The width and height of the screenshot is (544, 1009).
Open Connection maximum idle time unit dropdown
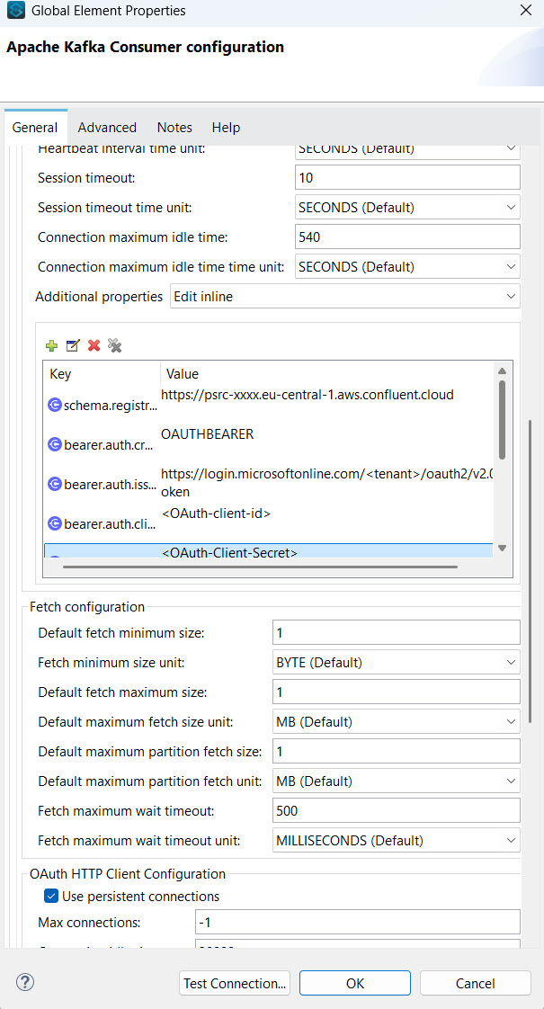(x=407, y=266)
